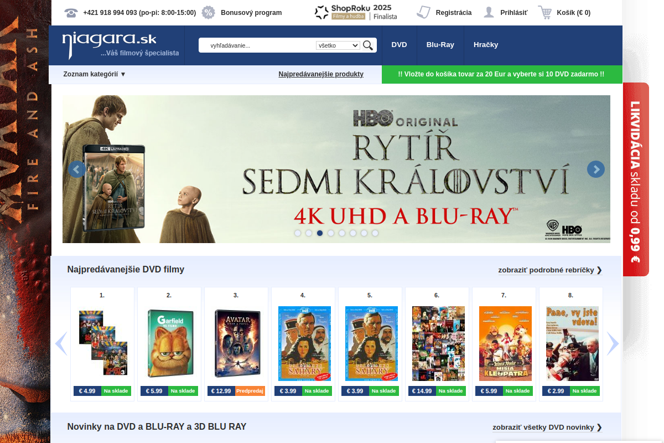Click the orange Predpredaj label
The height and width of the screenshot is (443, 664).
250,391
